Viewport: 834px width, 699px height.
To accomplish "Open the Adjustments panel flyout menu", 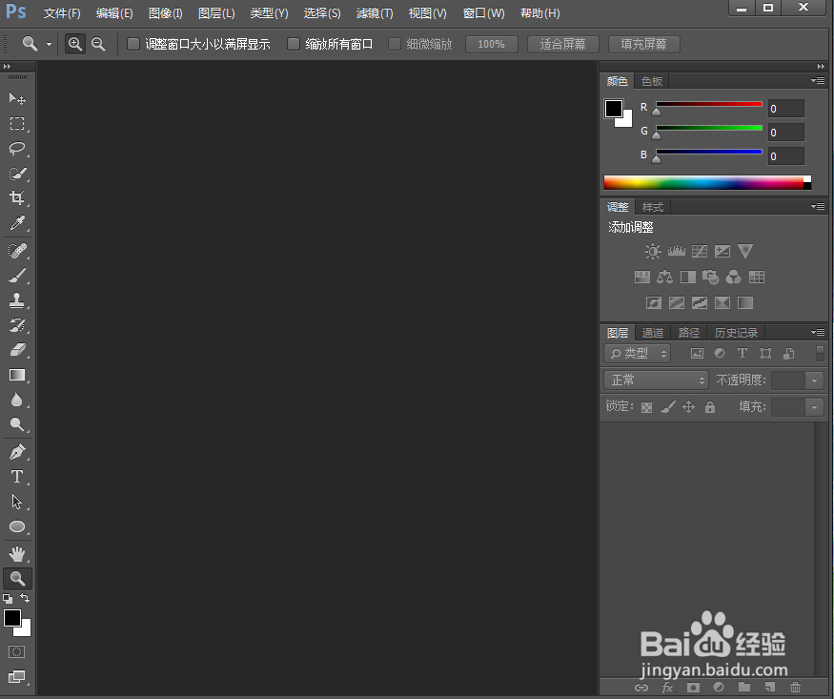I will [x=818, y=206].
